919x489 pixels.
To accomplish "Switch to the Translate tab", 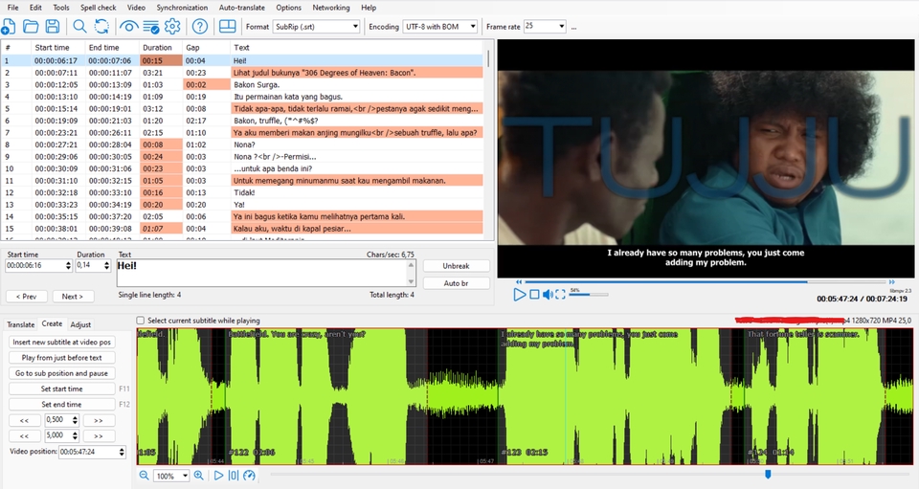I will (x=20, y=324).
